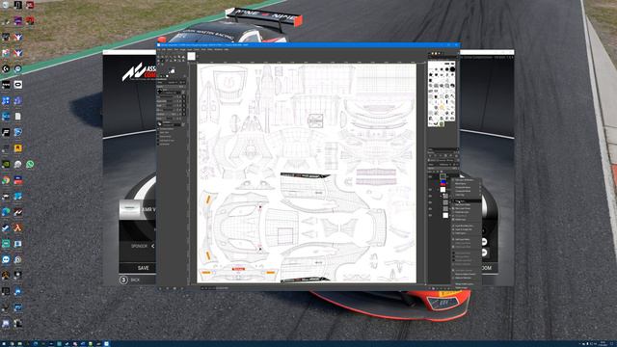The height and width of the screenshot is (347, 617).
Task: Choose Duplicate Layer in the context menu
Action: coord(467,212)
